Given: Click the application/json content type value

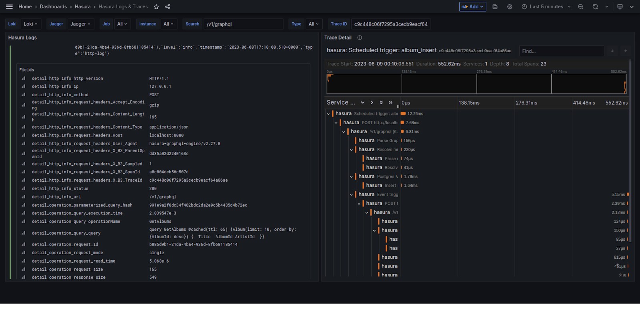Looking at the screenshot, I should click(169, 127).
